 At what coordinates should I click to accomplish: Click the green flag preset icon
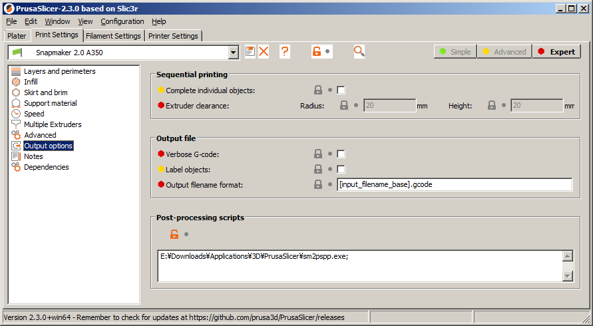point(17,52)
